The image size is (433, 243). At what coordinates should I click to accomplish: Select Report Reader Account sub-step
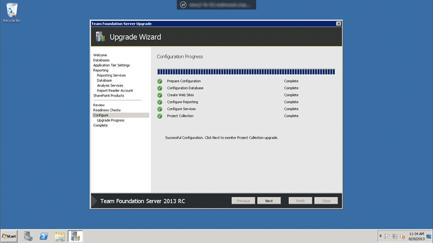coord(115,90)
